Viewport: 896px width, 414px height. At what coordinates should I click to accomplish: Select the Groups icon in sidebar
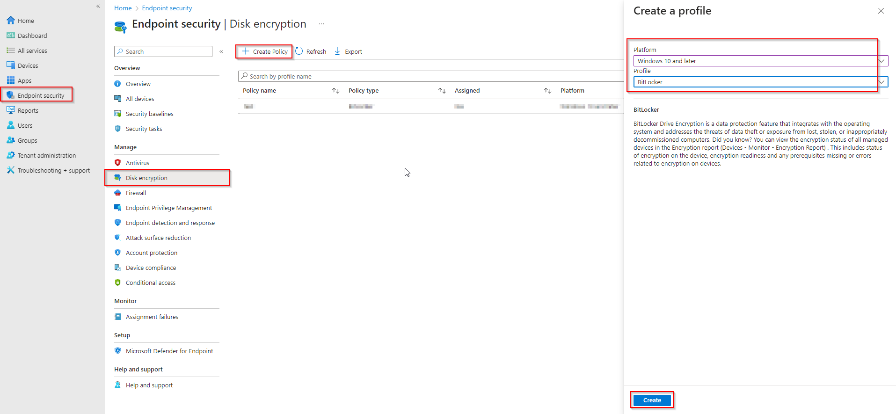coord(11,140)
